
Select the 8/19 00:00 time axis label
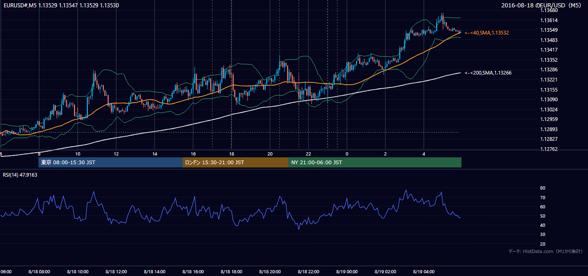point(346,272)
